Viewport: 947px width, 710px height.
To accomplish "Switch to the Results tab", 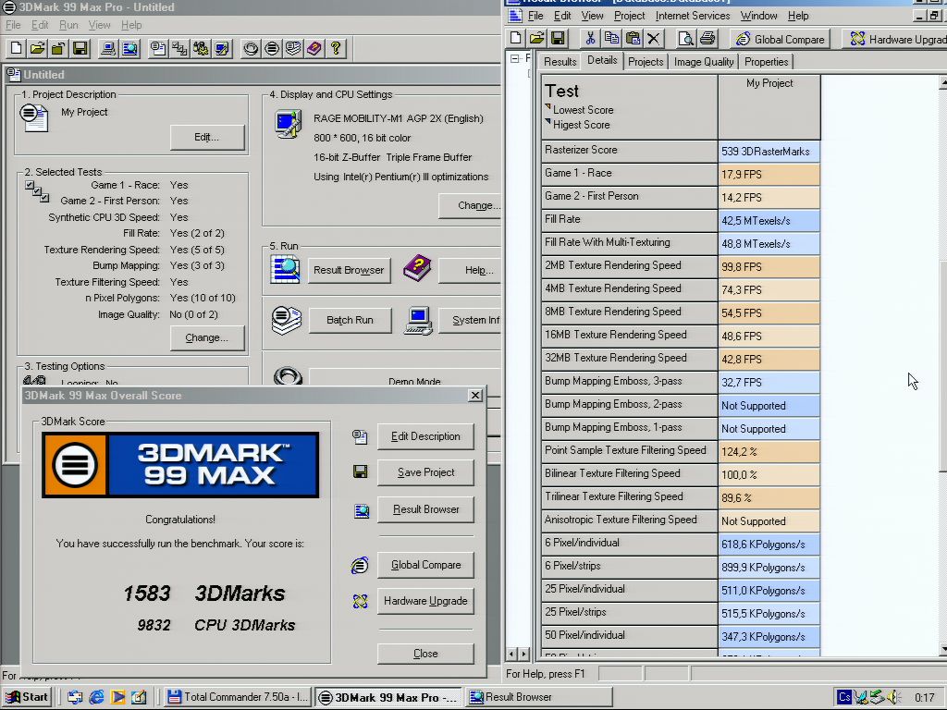I will click(x=560, y=62).
